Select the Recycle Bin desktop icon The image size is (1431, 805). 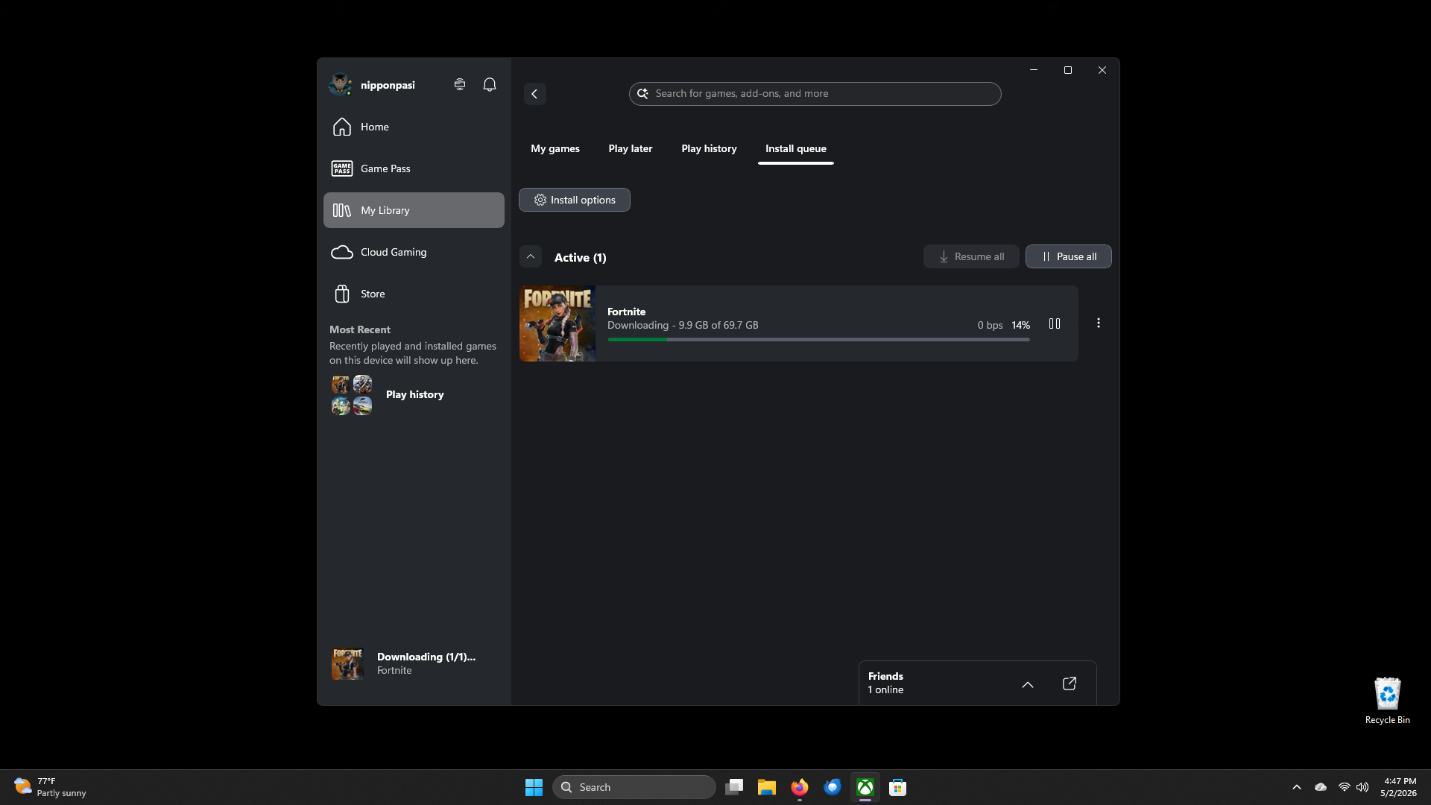click(1387, 701)
